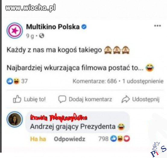Show the 1 udostępnienie shares
Screen dimensions: 167x158
(x=143, y=81)
